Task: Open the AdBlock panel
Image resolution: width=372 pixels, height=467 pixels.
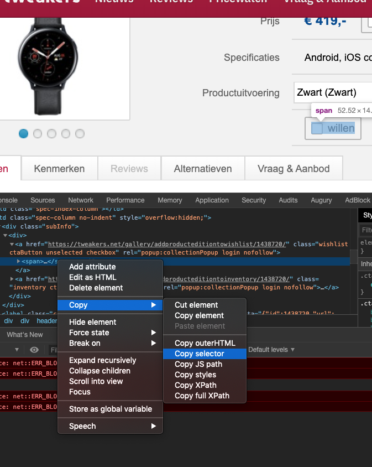Action: pos(358,200)
